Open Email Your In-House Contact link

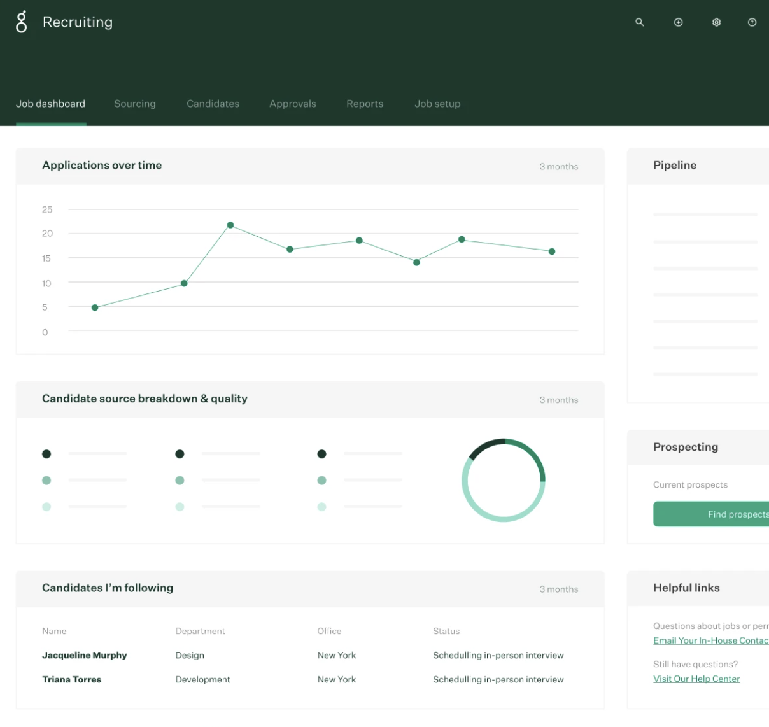[711, 640]
